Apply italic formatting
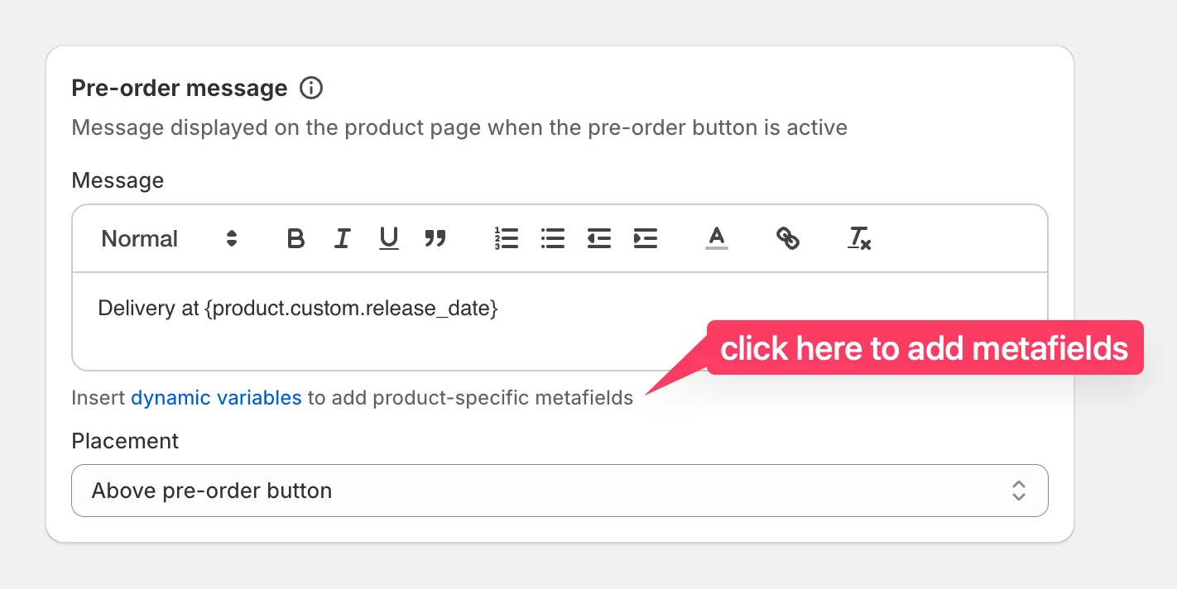This screenshot has height=589, width=1177. click(342, 238)
